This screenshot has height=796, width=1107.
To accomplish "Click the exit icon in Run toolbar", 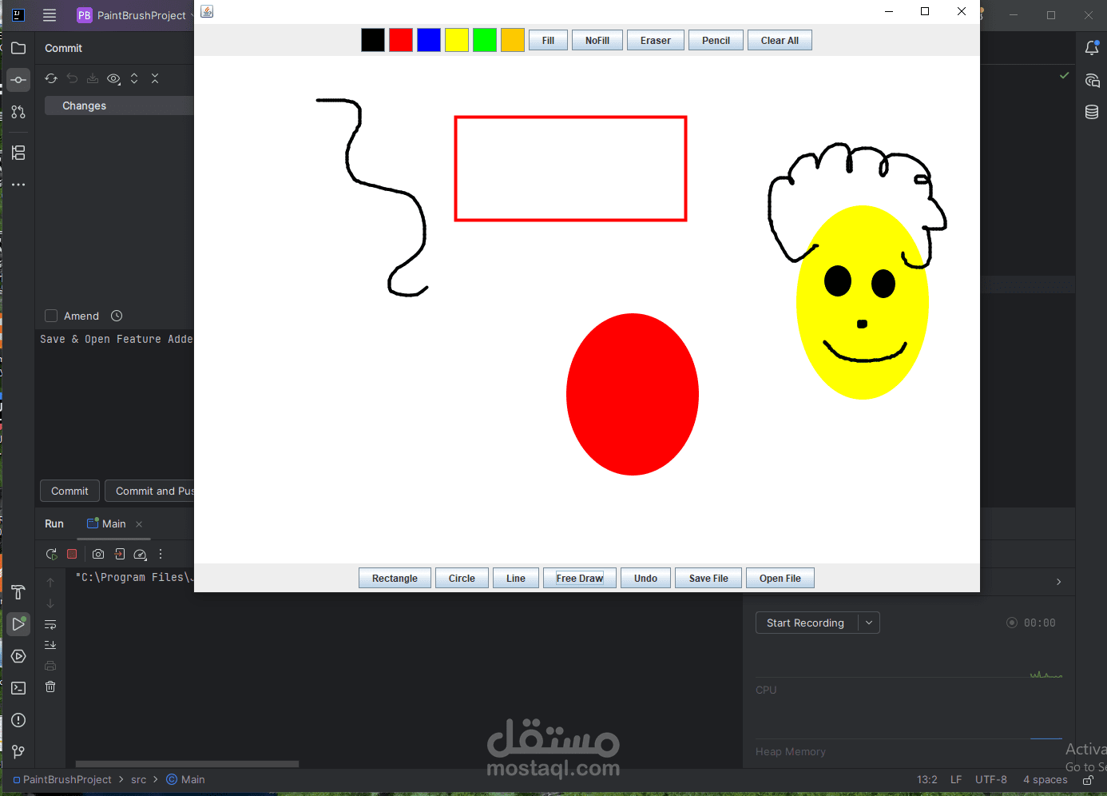I will pos(119,554).
